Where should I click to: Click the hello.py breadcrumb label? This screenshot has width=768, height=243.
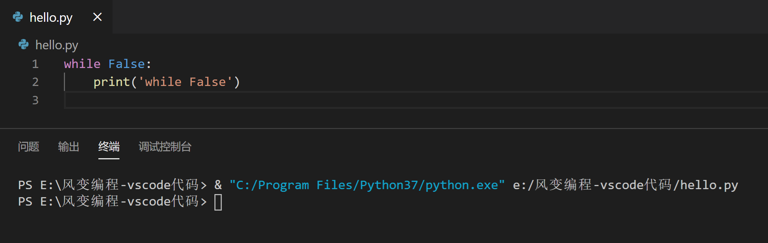[x=57, y=45]
